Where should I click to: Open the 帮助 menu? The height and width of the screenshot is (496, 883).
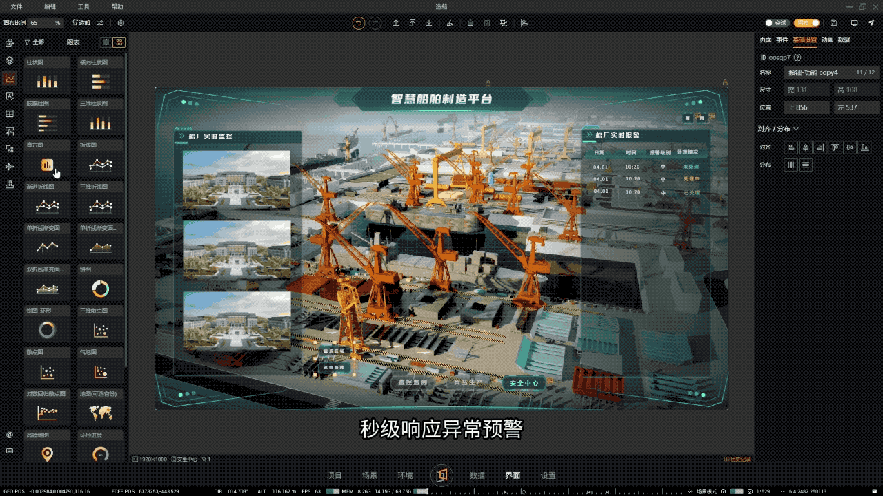pyautogui.click(x=117, y=6)
